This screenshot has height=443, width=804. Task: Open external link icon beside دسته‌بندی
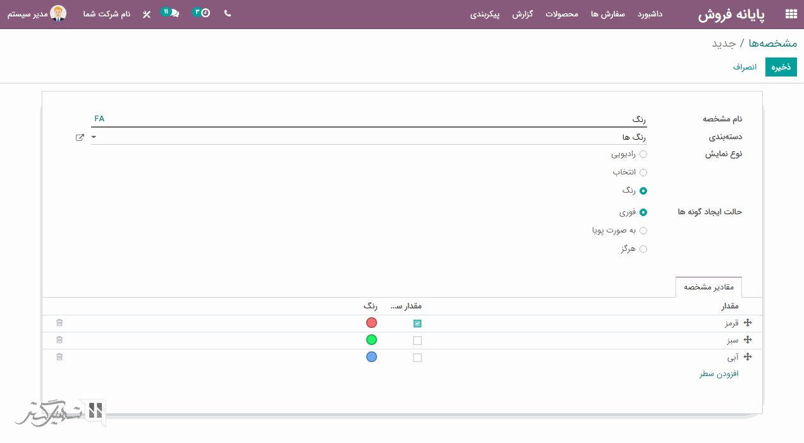[80, 137]
